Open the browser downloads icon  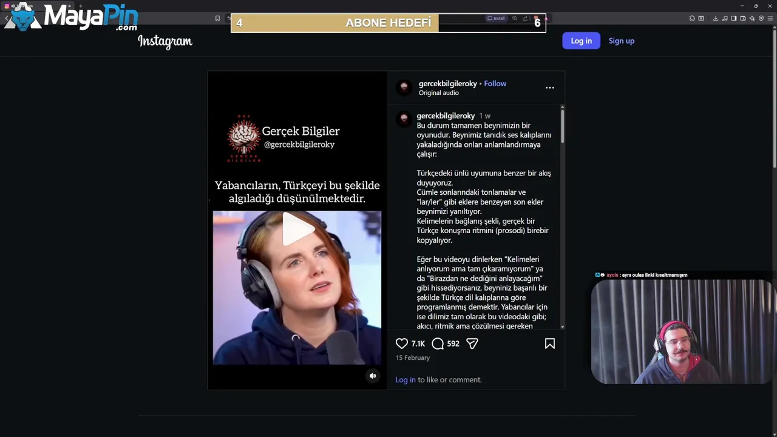(716, 18)
